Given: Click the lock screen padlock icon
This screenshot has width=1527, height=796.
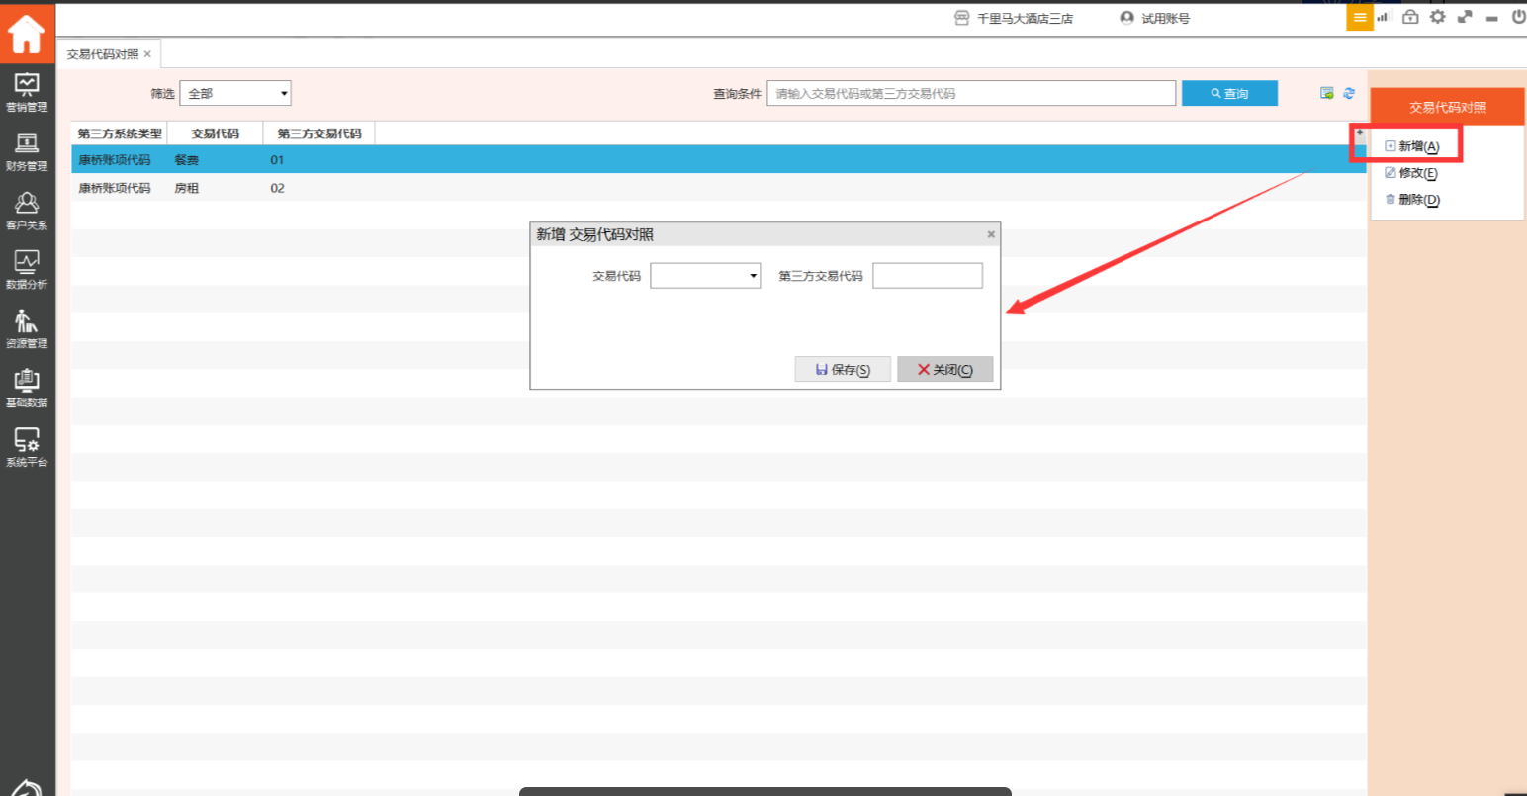Looking at the screenshot, I should [1411, 17].
